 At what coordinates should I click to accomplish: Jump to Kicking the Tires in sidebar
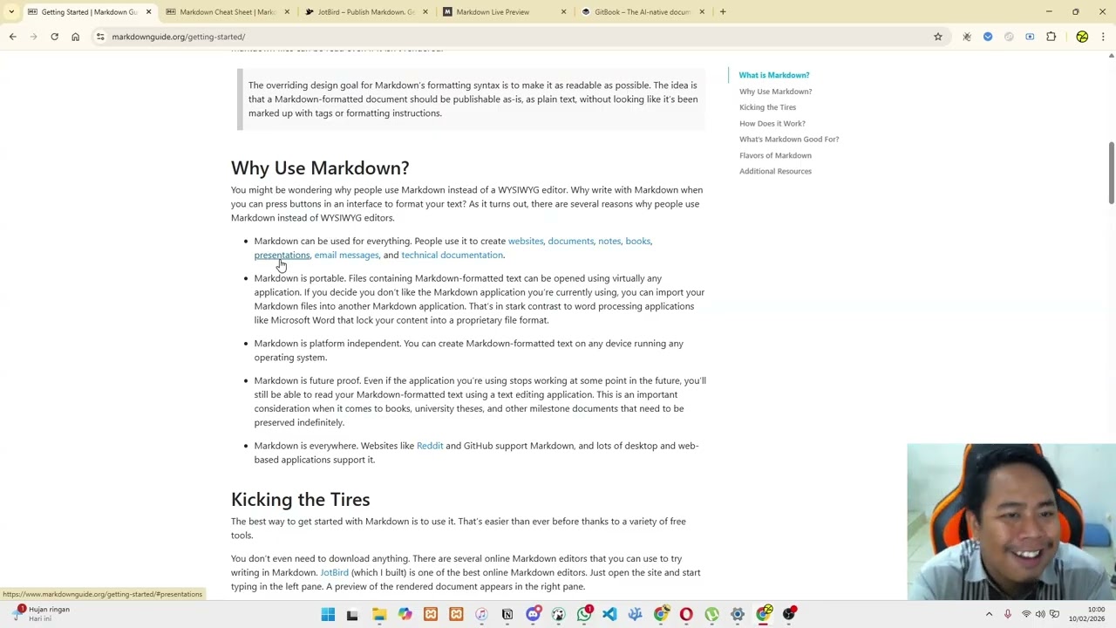pos(767,107)
